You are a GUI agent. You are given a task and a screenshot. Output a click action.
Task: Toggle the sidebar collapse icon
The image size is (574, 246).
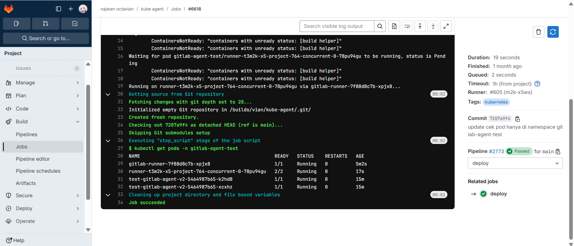point(58,9)
